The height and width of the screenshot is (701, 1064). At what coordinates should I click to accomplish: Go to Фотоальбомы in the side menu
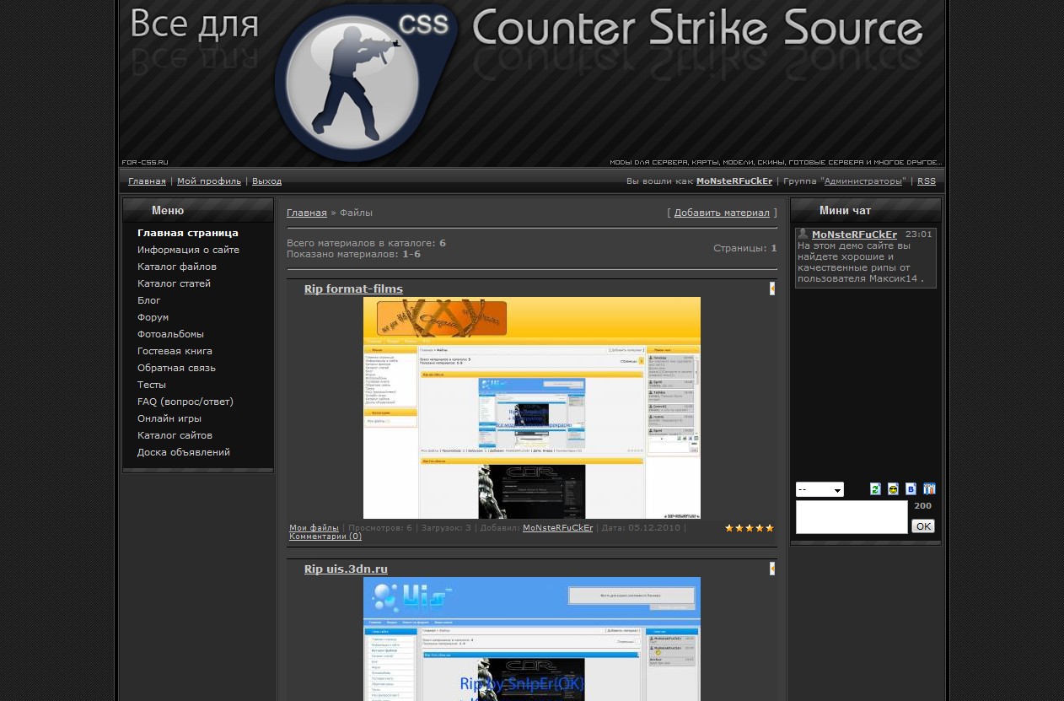pyautogui.click(x=170, y=334)
